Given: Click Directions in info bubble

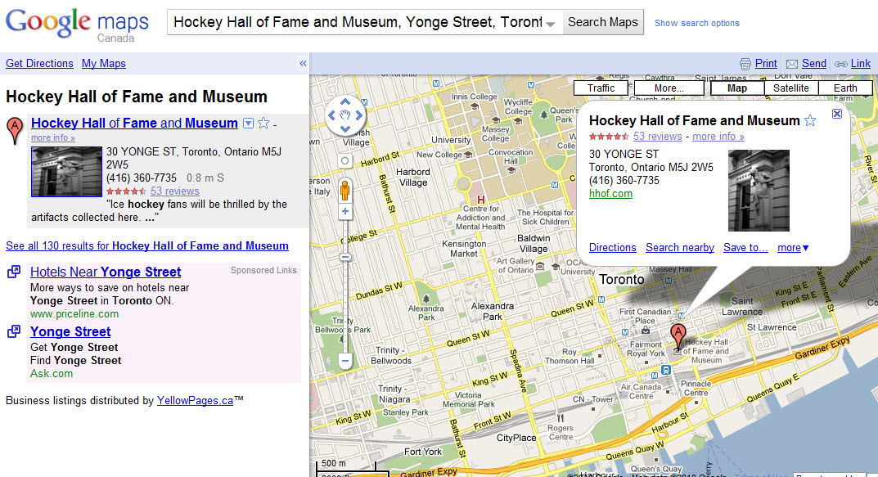Looking at the screenshot, I should pos(613,247).
